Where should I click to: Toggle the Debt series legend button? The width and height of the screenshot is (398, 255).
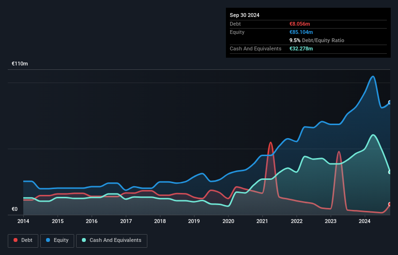pyautogui.click(x=23, y=240)
